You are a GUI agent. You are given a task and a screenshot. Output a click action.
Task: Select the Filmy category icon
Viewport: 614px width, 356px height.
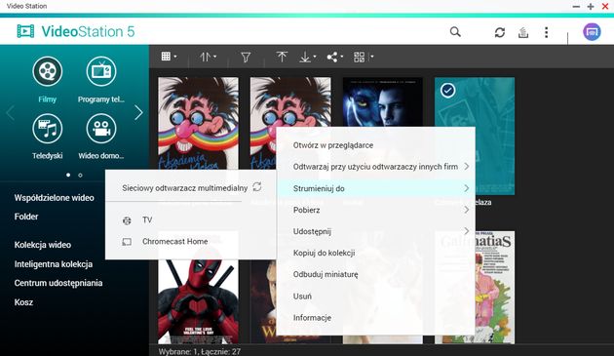click(x=48, y=71)
